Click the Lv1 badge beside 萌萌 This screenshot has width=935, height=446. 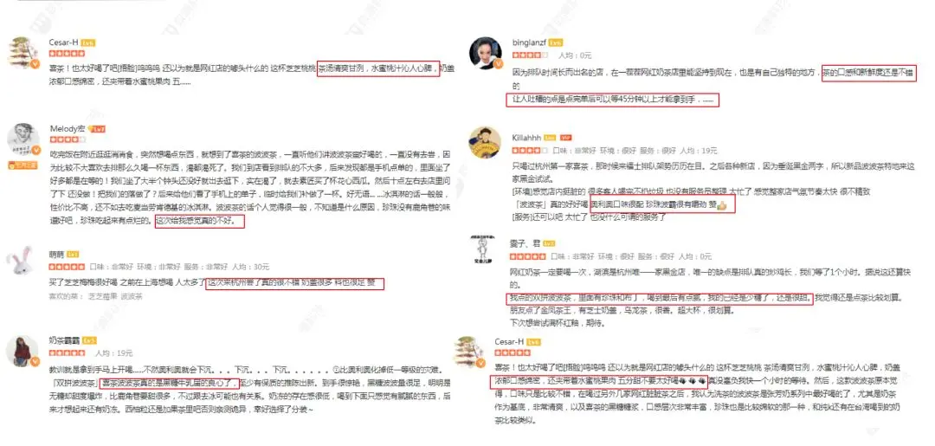73,255
